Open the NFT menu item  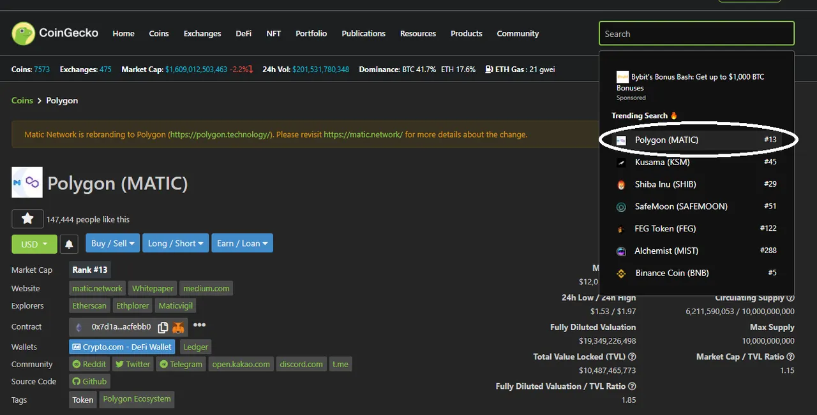(x=273, y=33)
